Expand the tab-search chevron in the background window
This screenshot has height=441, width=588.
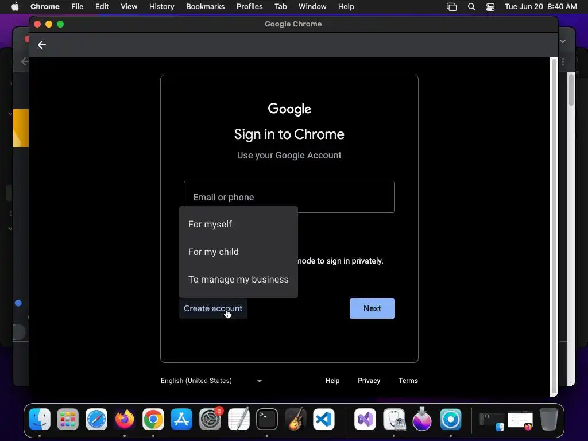click(x=563, y=41)
